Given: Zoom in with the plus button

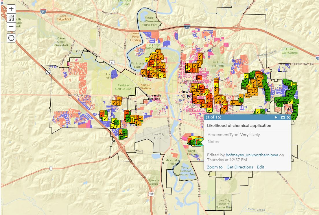Looking at the screenshot, I should click(11, 9).
